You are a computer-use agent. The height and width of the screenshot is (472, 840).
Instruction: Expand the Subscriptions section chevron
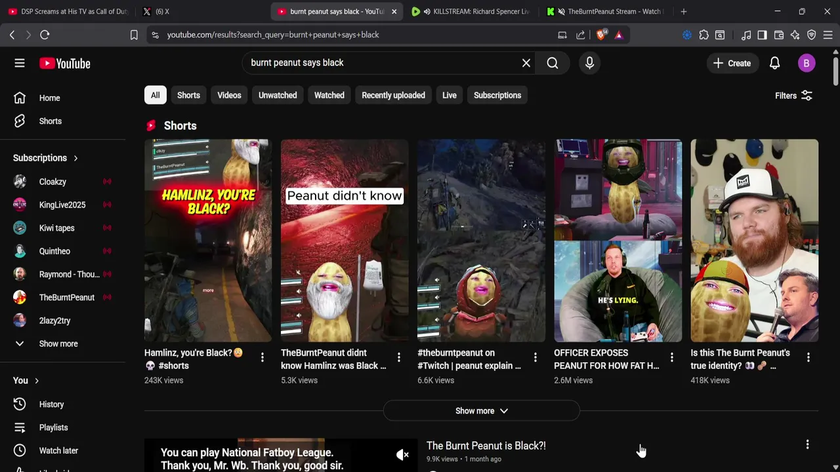(75, 158)
